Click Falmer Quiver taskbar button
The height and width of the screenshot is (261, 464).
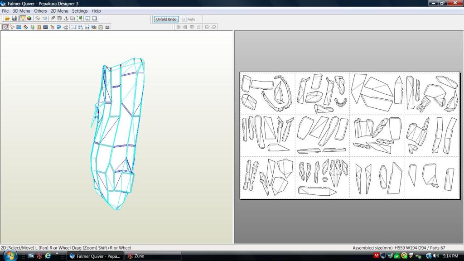click(95, 256)
